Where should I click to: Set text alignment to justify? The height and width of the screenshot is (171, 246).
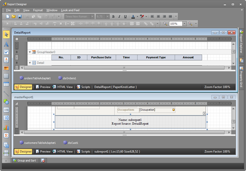click(x=170, y=16)
